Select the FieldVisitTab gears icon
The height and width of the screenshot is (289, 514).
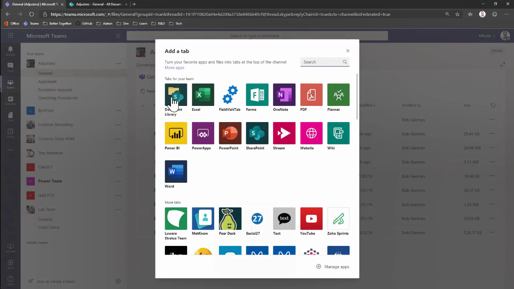[x=230, y=95]
